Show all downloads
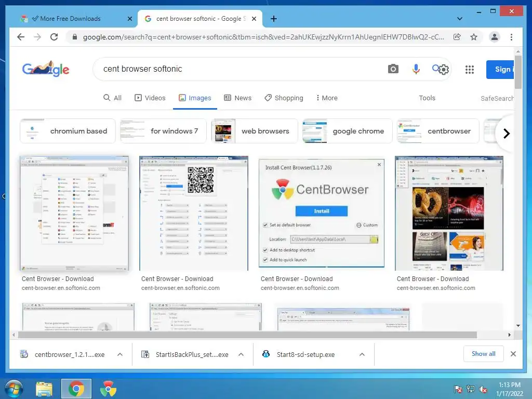Screen dimensions: 532x399 click(483, 354)
